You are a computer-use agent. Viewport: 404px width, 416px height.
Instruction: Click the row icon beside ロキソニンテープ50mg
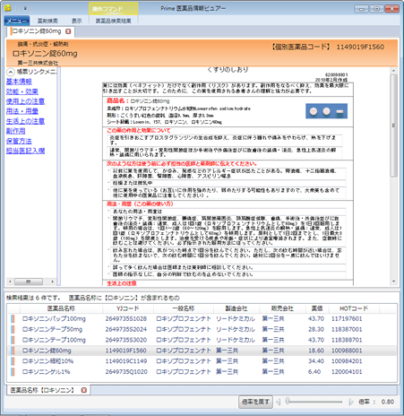[x=13, y=329]
